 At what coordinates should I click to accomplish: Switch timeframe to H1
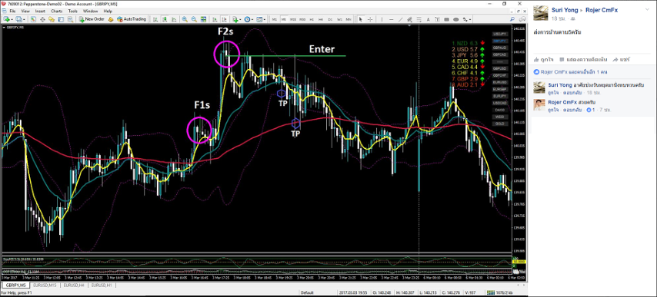pyautogui.click(x=312, y=19)
